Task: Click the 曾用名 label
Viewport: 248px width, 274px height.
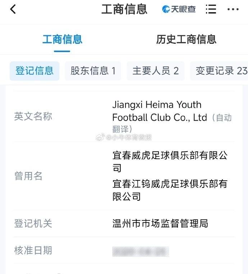Action: click(x=28, y=176)
